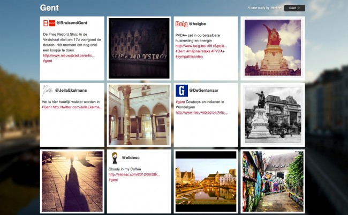The height and width of the screenshot is (215, 348).
Task: Open the @elidesc profile name
Action: [131, 158]
